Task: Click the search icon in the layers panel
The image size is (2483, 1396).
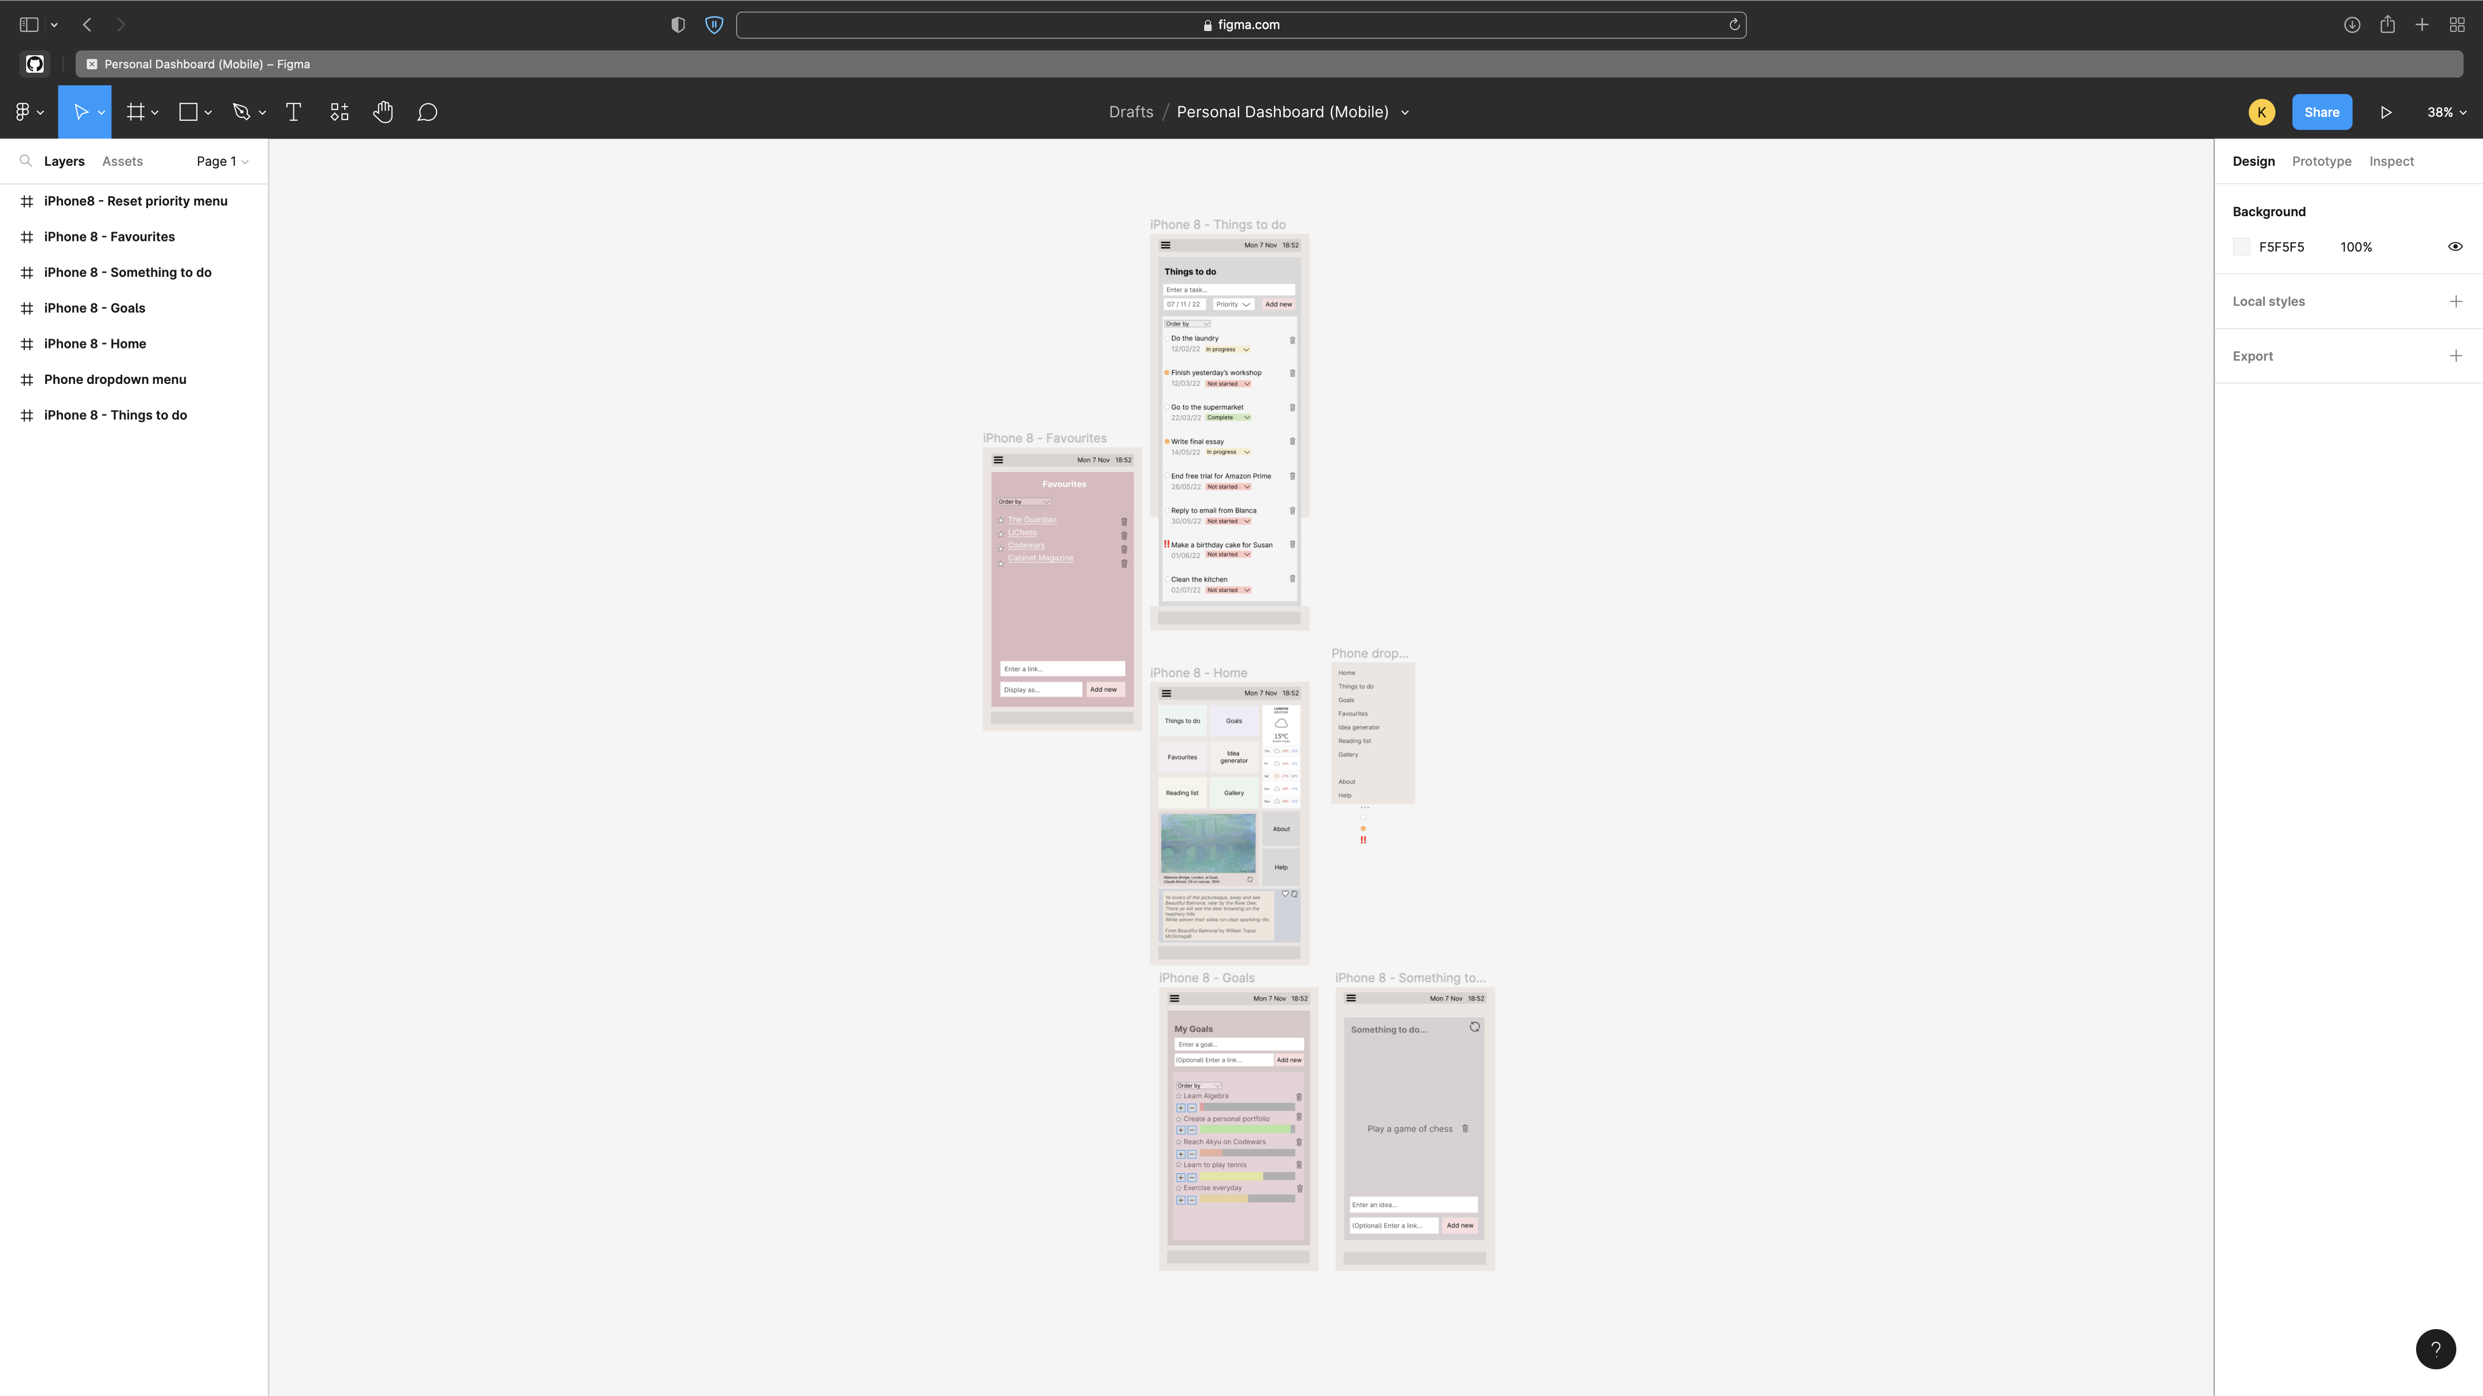Action: [25, 161]
